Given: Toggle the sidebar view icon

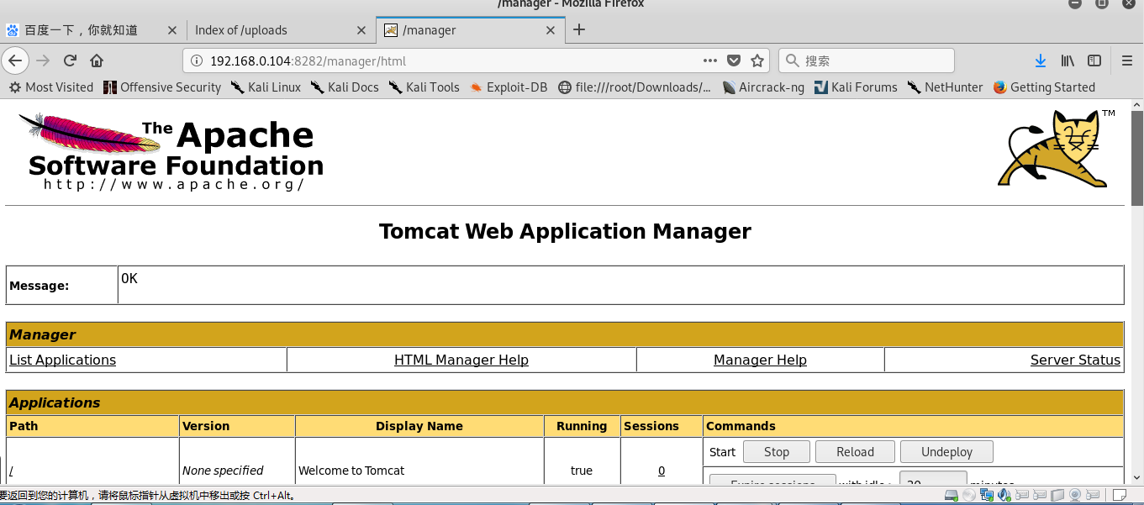Looking at the screenshot, I should pyautogui.click(x=1094, y=60).
